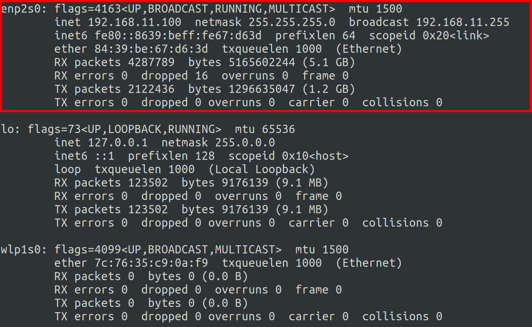Click the loopback address 127.0.0.1
This screenshot has height=327, width=532.
pos(118,143)
